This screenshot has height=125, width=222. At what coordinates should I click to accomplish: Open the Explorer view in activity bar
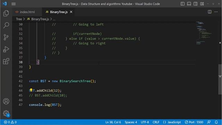click(x=6, y=13)
